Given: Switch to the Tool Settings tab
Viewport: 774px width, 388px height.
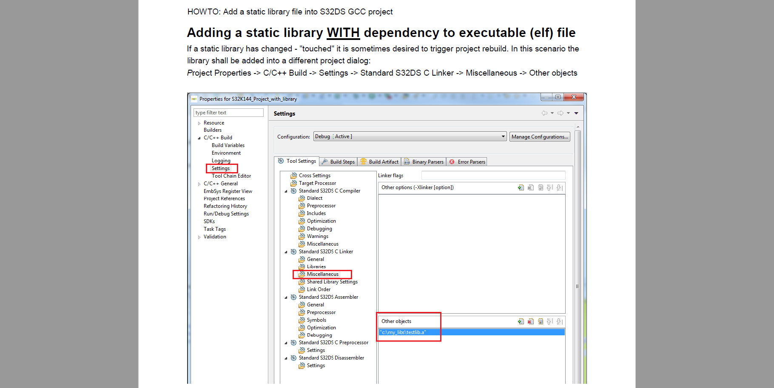Looking at the screenshot, I should [x=297, y=161].
